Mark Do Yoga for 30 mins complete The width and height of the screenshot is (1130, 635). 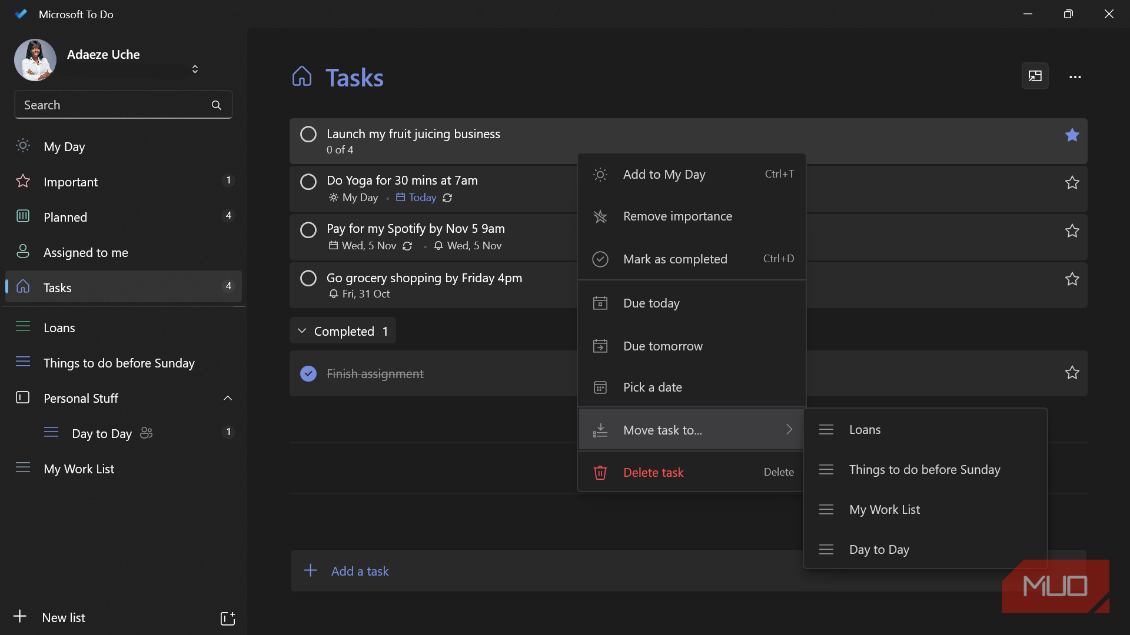(x=308, y=182)
